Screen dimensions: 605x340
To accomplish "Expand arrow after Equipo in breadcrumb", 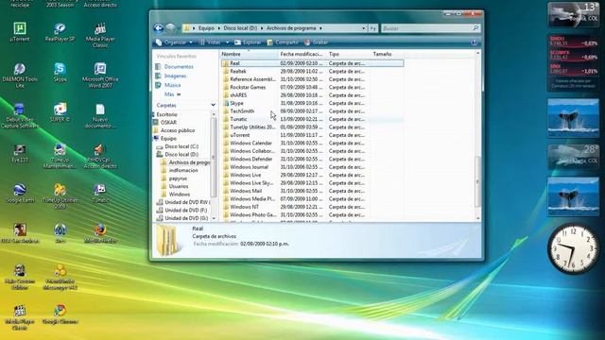I will (x=218, y=28).
